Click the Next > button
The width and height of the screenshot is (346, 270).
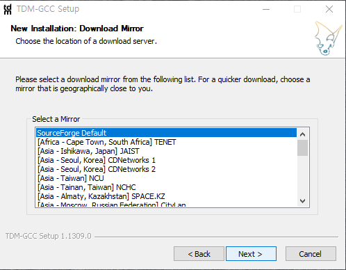click(251, 254)
